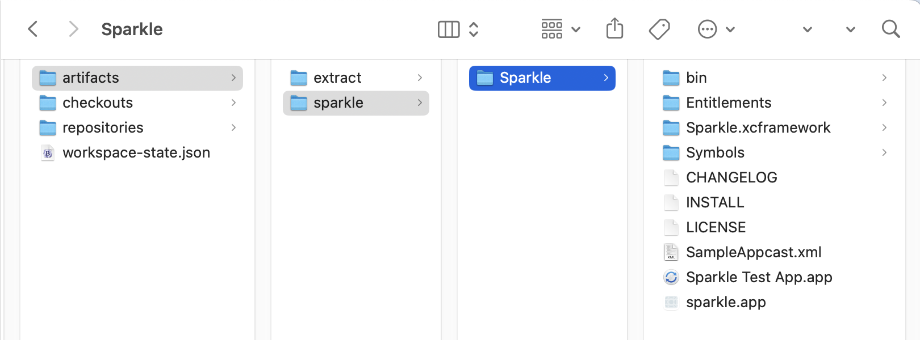Screen dimensions: 920x340
Task: Open the Entitlements folder
Action: click(x=729, y=103)
